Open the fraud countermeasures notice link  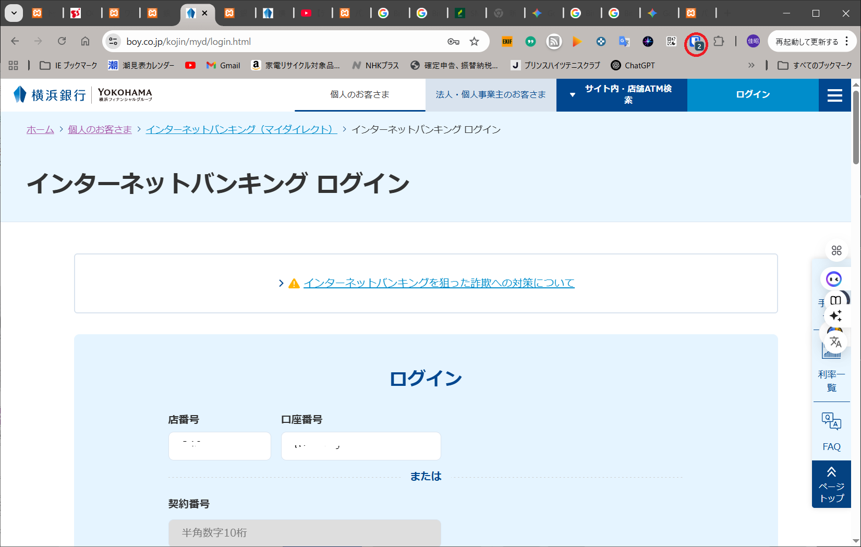pos(439,283)
